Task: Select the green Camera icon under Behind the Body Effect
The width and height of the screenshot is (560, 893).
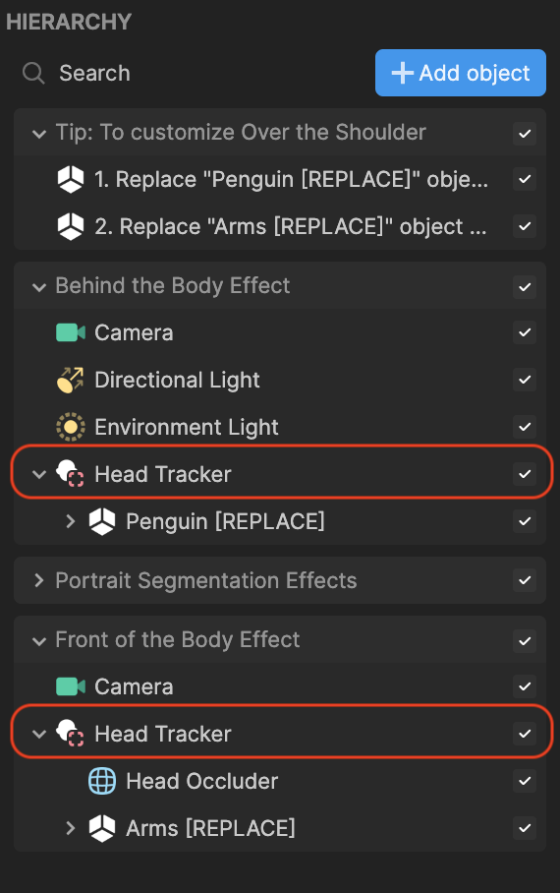Action: click(71, 332)
